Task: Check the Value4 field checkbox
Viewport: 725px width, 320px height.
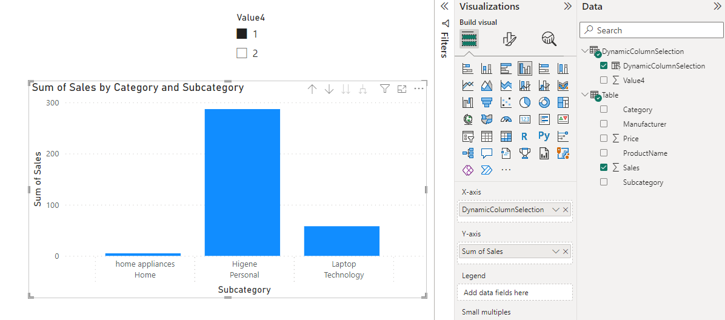Action: point(603,80)
